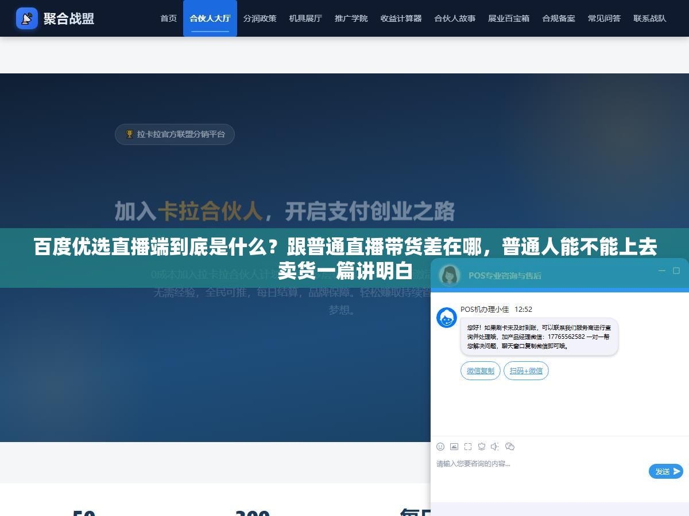Click the screenshot capture icon
Image resolution: width=689 pixels, height=516 pixels.
(x=468, y=447)
